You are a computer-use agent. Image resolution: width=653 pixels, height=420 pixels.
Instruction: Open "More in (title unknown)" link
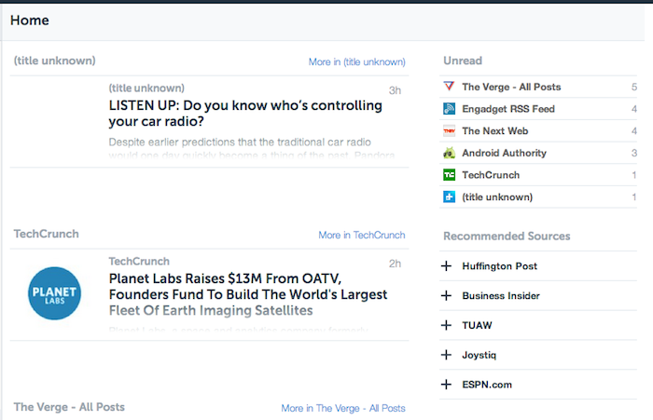356,62
